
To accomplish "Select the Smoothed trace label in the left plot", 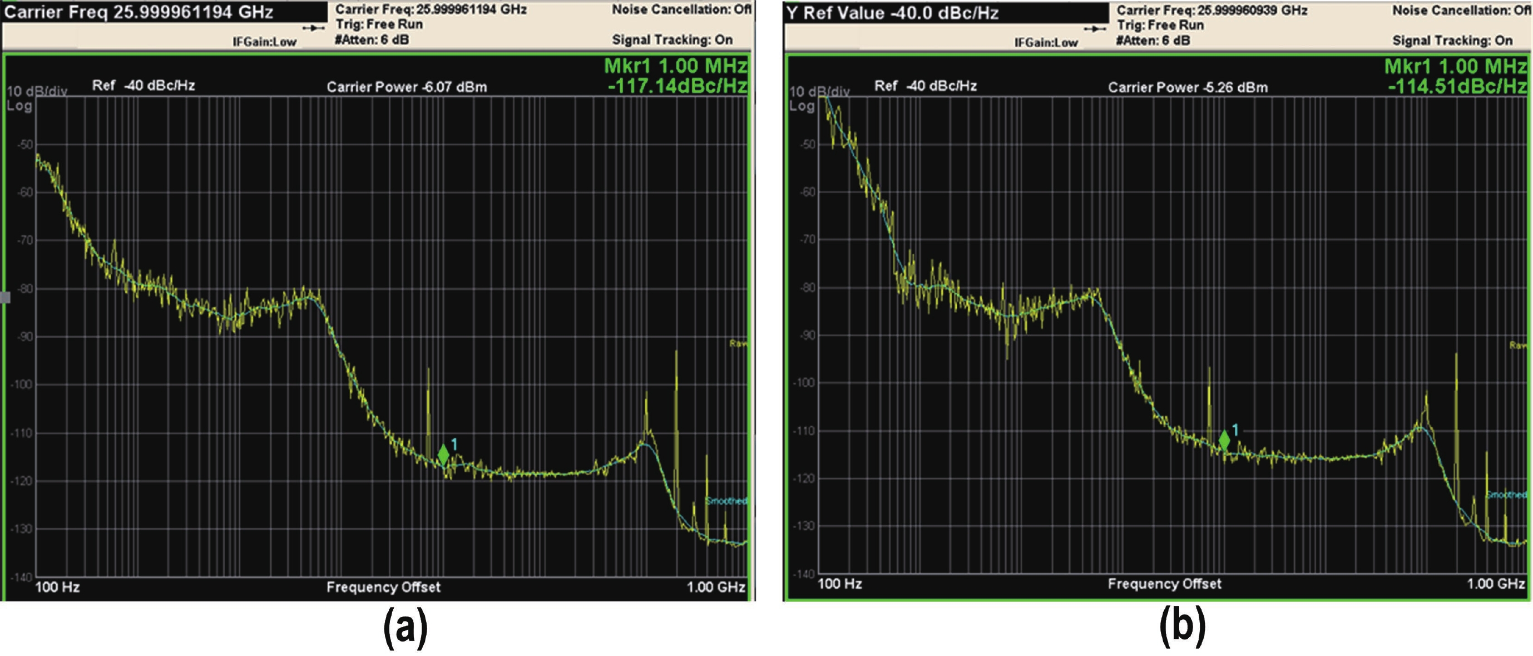I will click(x=726, y=501).
